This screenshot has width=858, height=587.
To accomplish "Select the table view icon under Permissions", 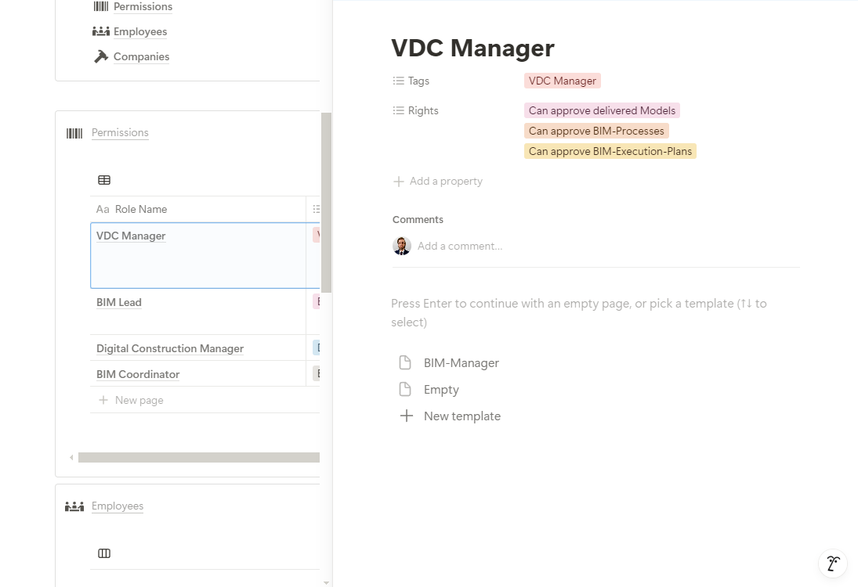I will pyautogui.click(x=104, y=180).
